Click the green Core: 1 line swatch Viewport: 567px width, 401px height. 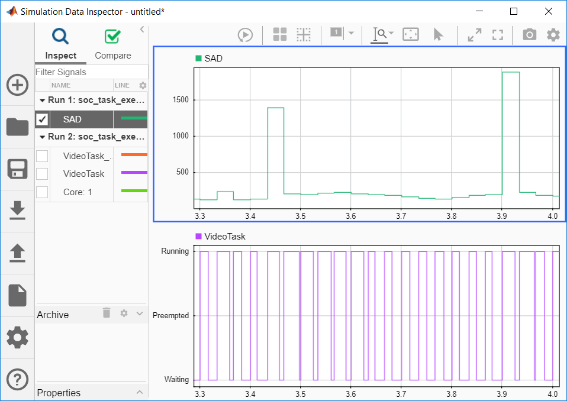(134, 190)
